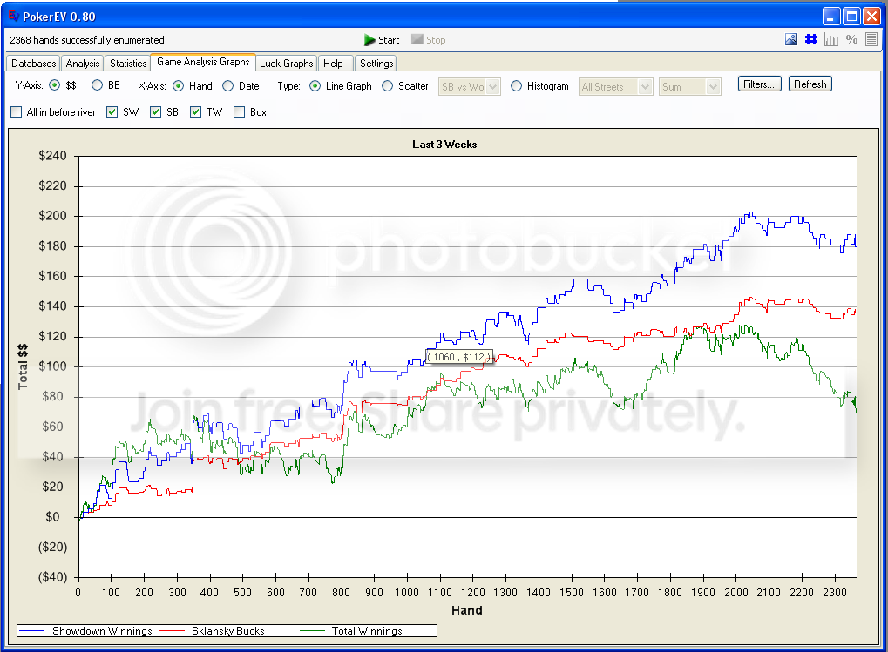Click the Filters... button
This screenshot has height=652, width=888.
tap(759, 84)
